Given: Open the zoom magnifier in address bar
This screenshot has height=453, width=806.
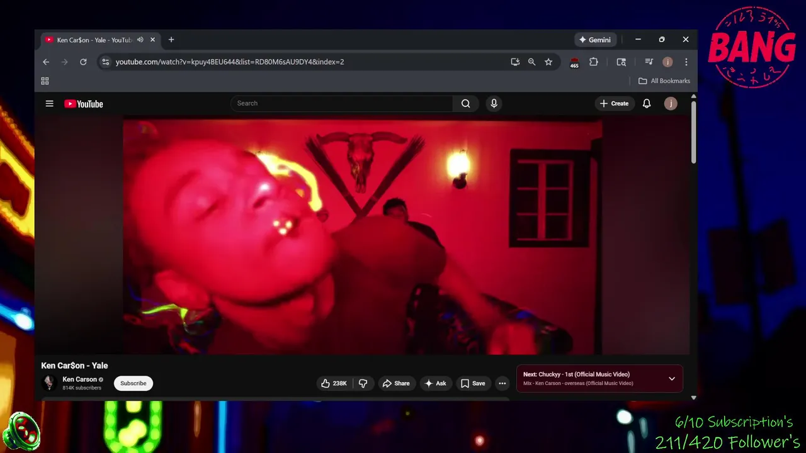Looking at the screenshot, I should [x=531, y=62].
